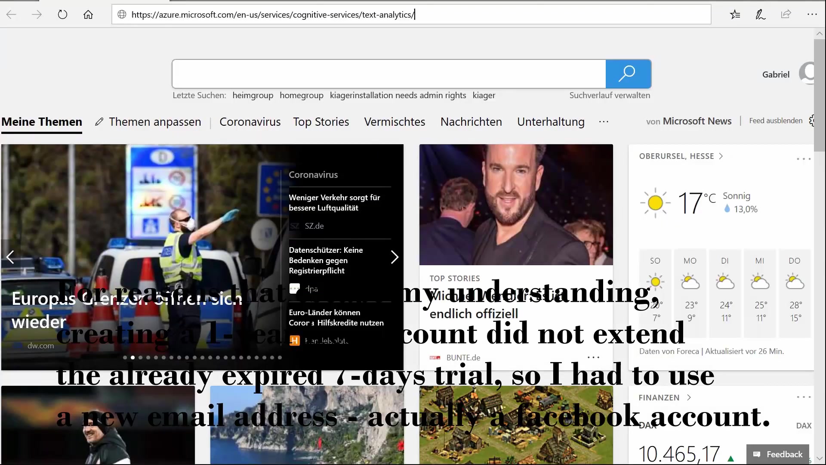This screenshot has width=826, height=465.
Task: Click the site info globe icon
Action: tap(122, 15)
